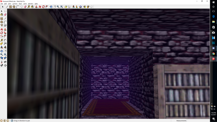The image size is (217, 122).
Task: Pick the Line pencil tool in top toolbar
Action: [x=7, y=7]
